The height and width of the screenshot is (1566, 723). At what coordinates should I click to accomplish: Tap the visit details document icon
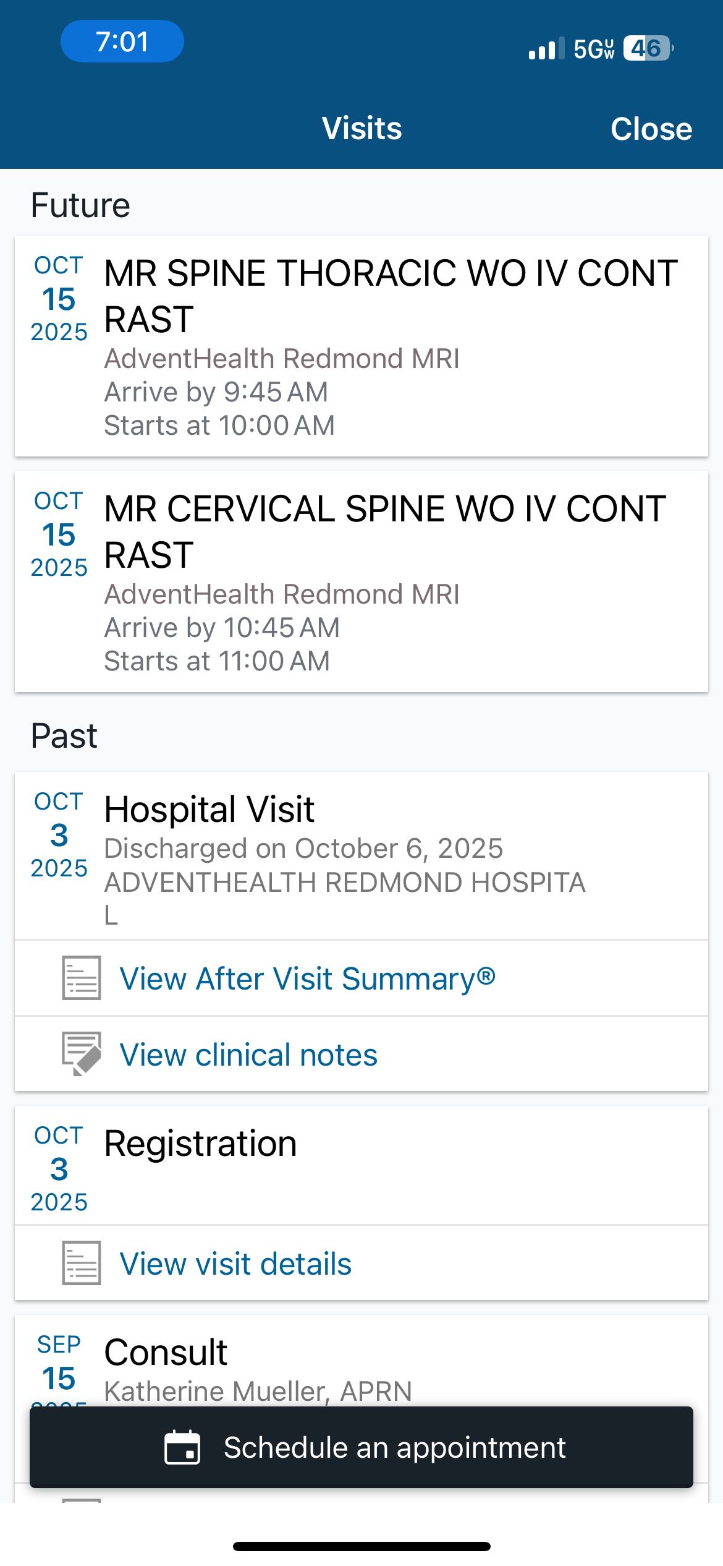81,1263
